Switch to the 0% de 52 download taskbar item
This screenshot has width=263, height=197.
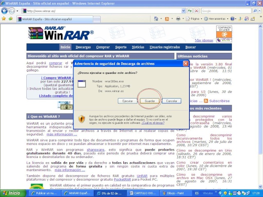[110, 193]
